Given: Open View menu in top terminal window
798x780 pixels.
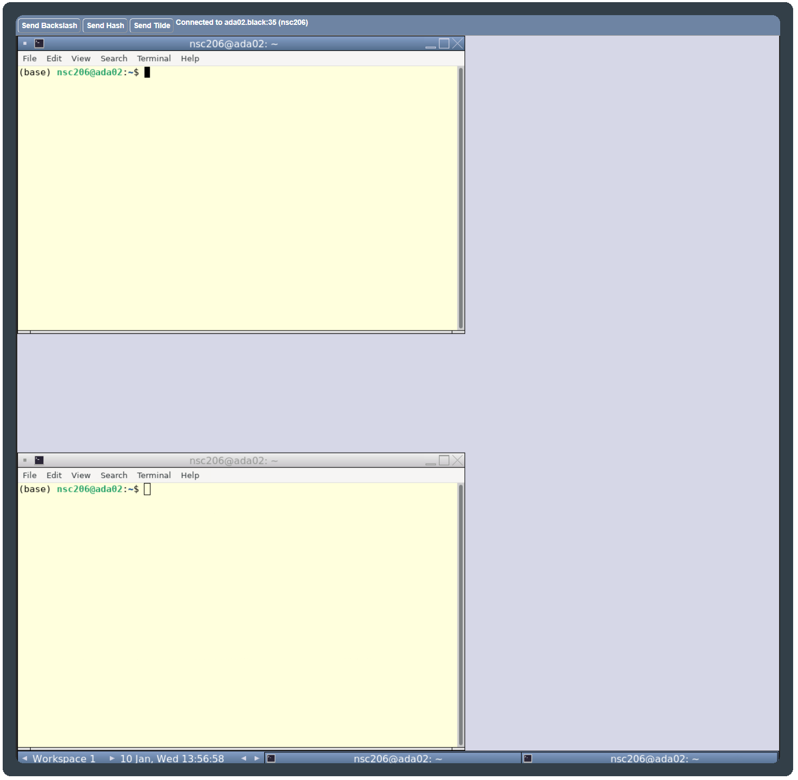Looking at the screenshot, I should click(x=81, y=58).
